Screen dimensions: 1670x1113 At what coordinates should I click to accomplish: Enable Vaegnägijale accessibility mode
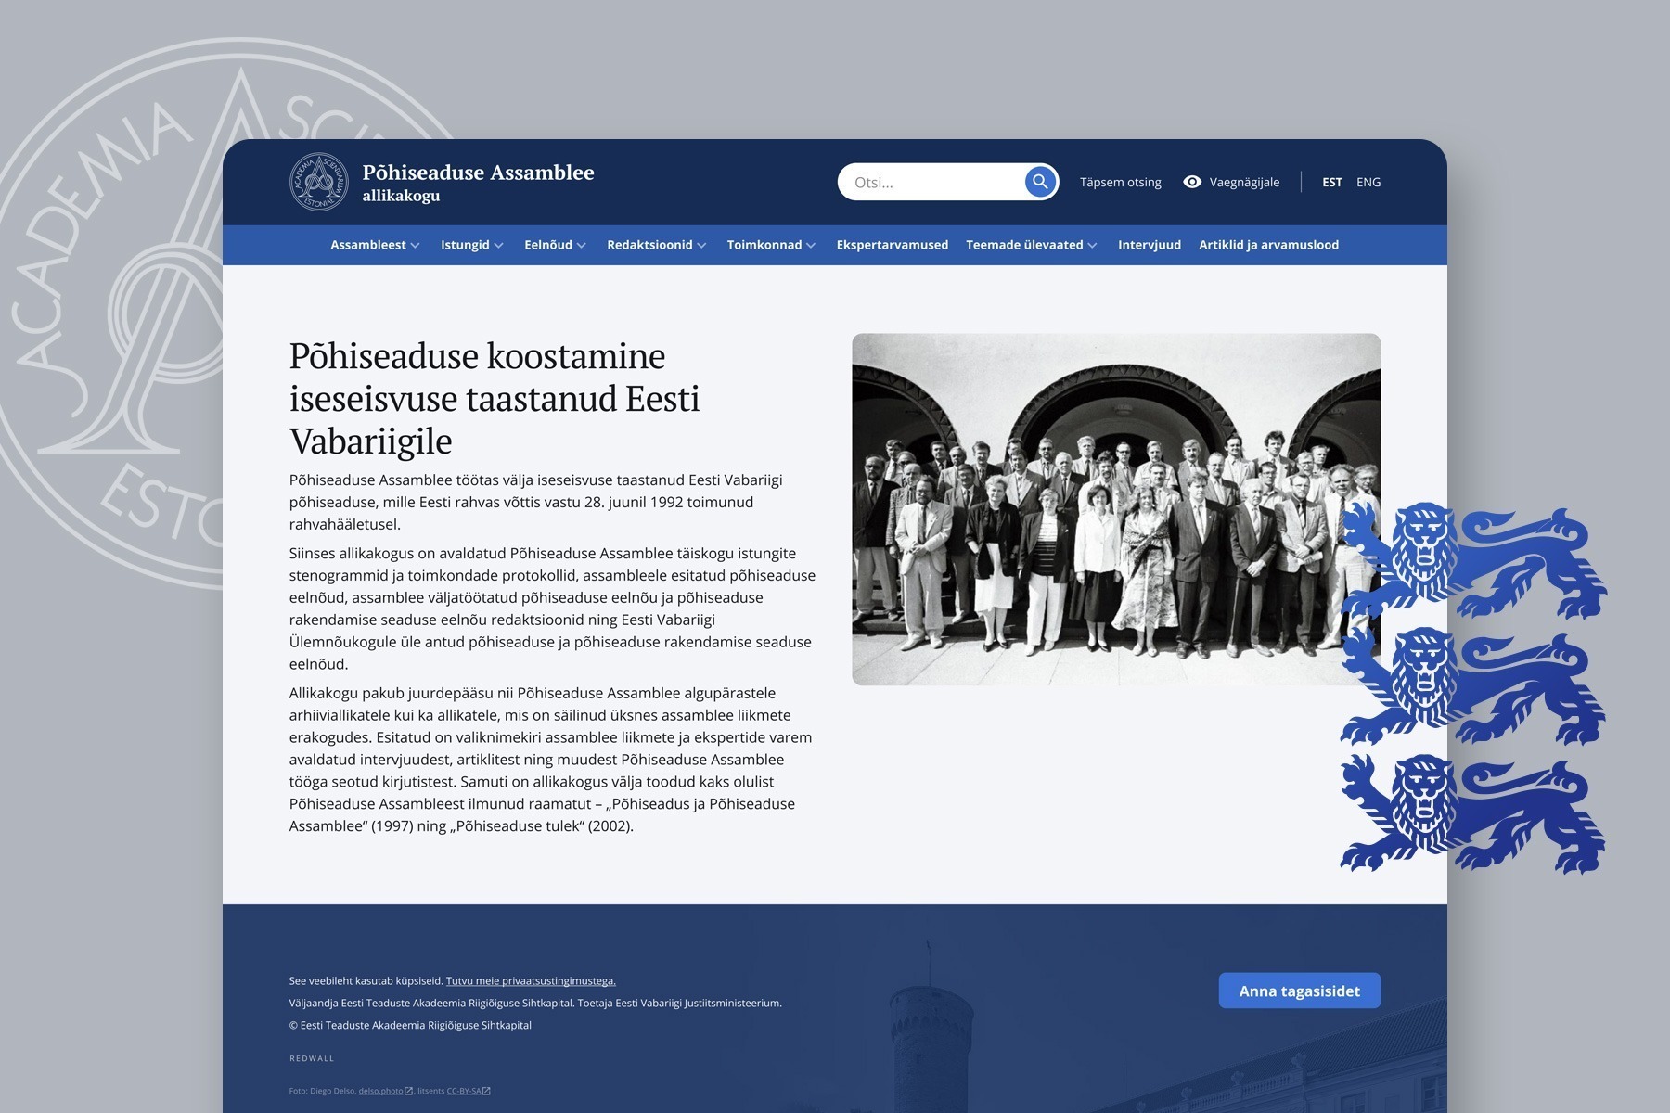[x=1243, y=182]
